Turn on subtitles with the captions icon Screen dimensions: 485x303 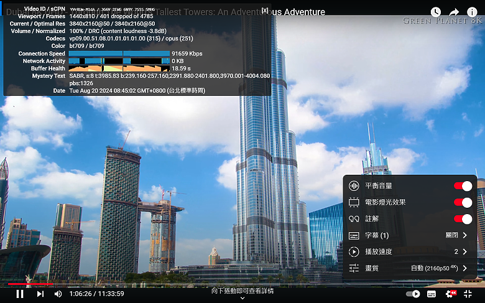coord(432,294)
